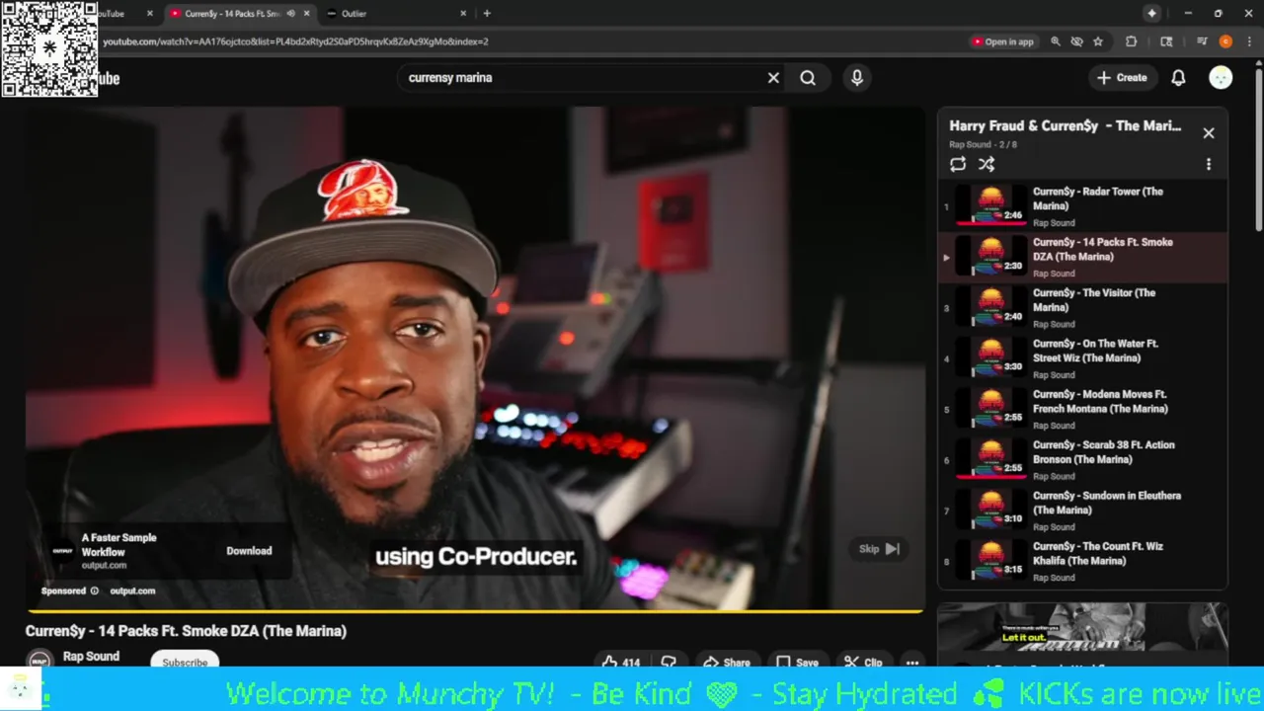Play Modena Moves Ft. French Montana
The image size is (1264, 711).
pyautogui.click(x=1082, y=410)
